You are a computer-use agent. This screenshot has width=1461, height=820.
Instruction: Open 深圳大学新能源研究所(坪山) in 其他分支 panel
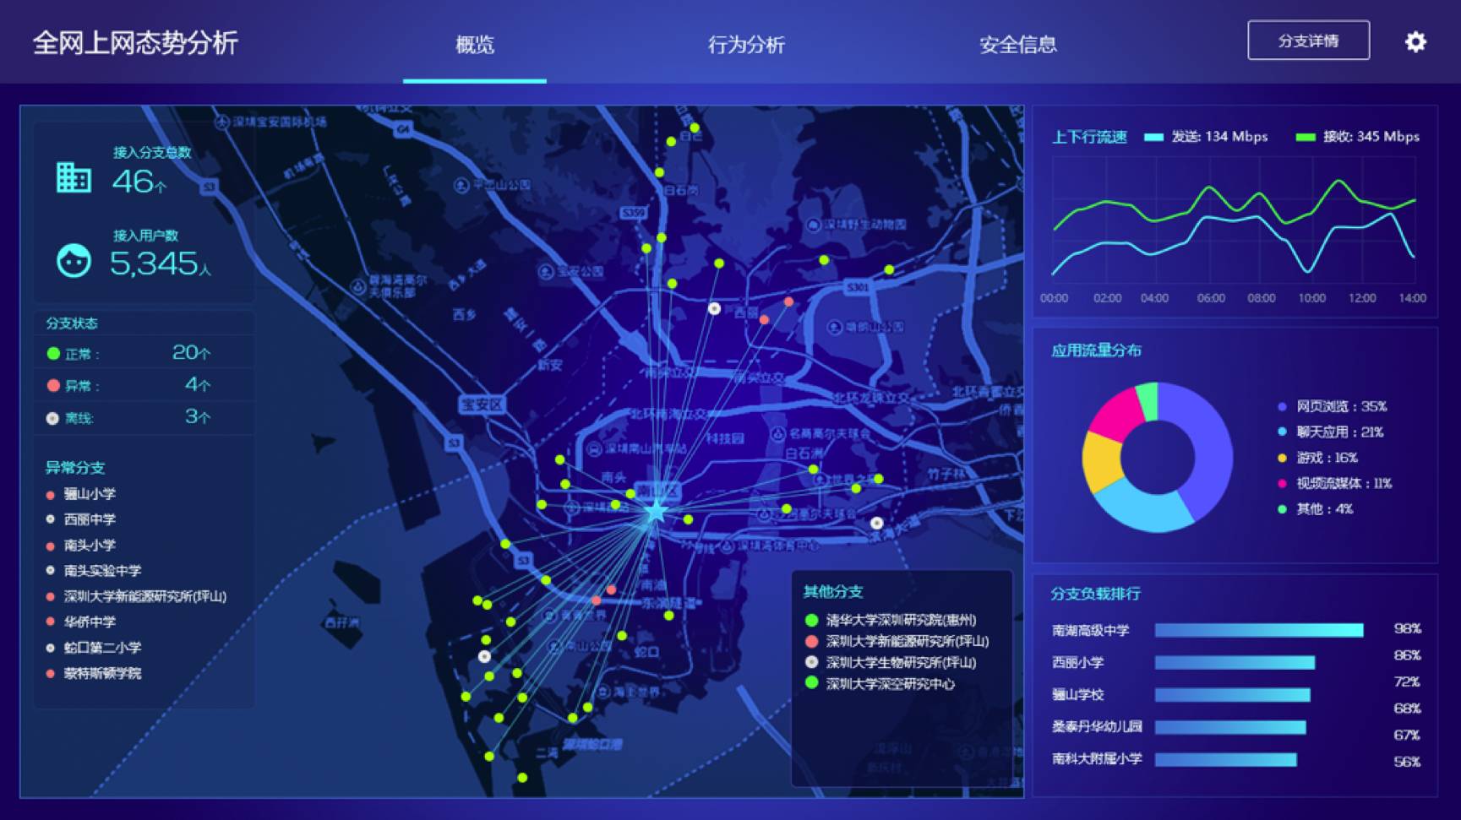click(907, 641)
